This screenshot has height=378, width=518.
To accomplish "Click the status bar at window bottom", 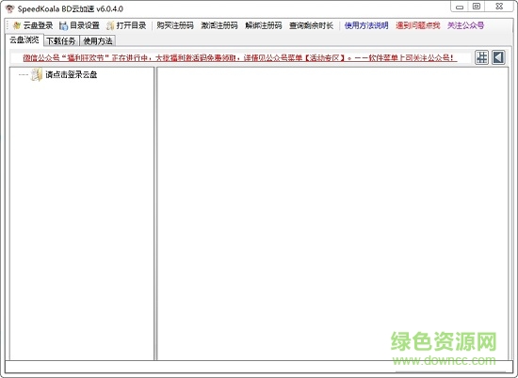I will 259,367.
